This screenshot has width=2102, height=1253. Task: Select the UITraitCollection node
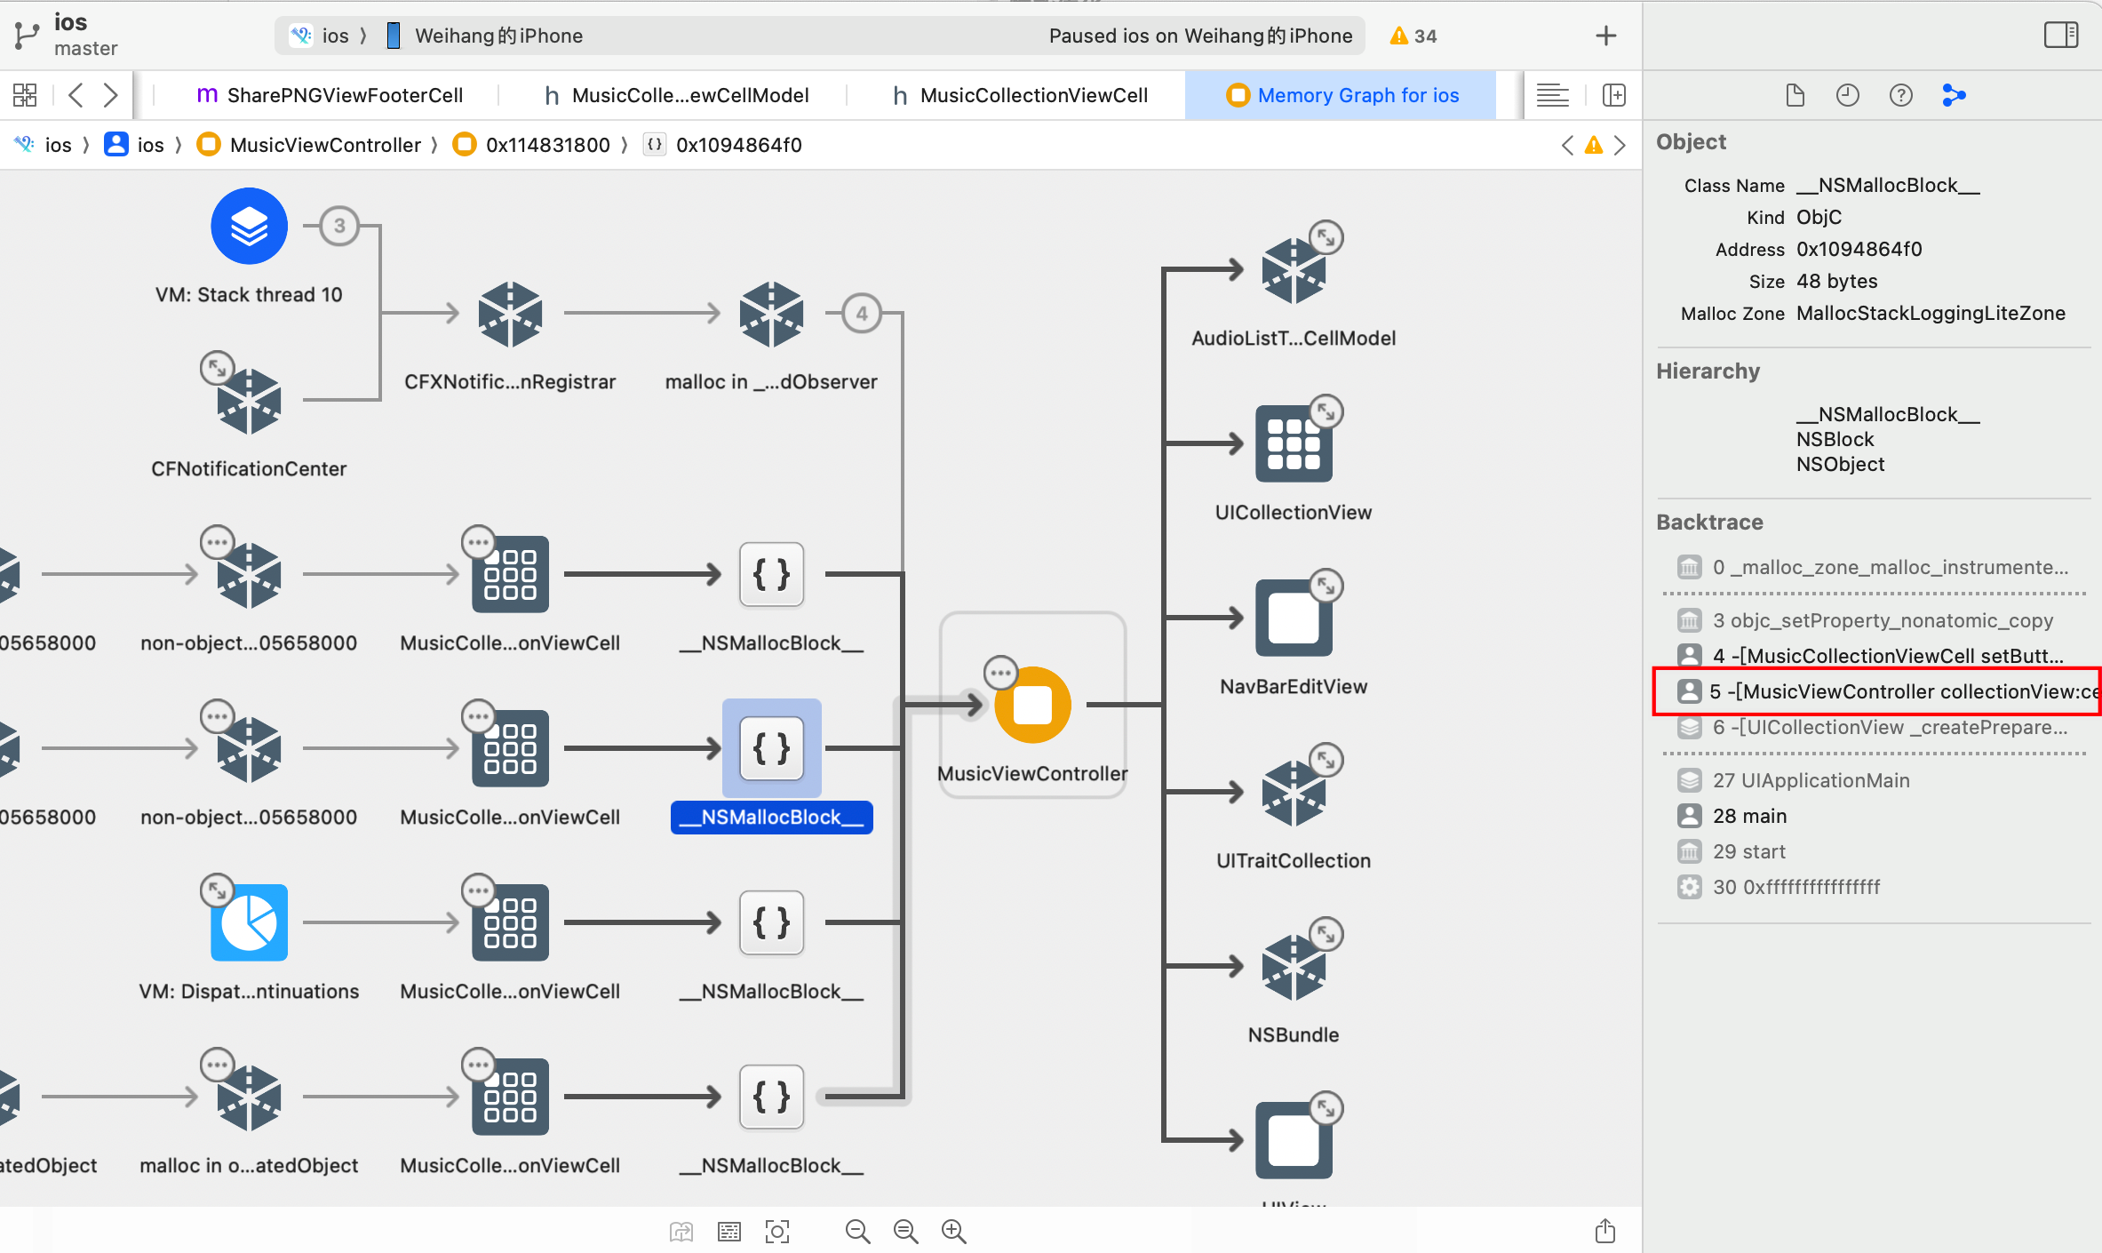pyautogui.click(x=1294, y=793)
